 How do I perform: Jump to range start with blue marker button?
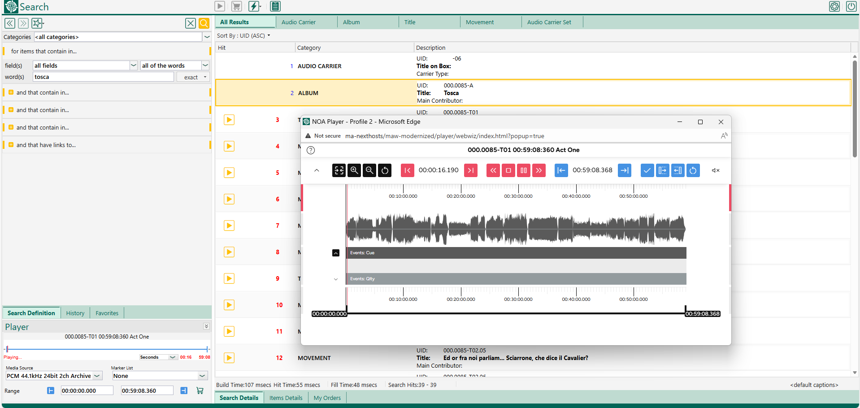[x=561, y=170]
